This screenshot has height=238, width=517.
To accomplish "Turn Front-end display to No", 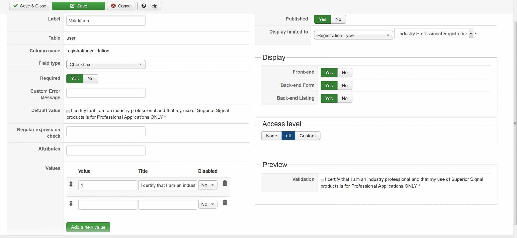I will pos(345,73).
